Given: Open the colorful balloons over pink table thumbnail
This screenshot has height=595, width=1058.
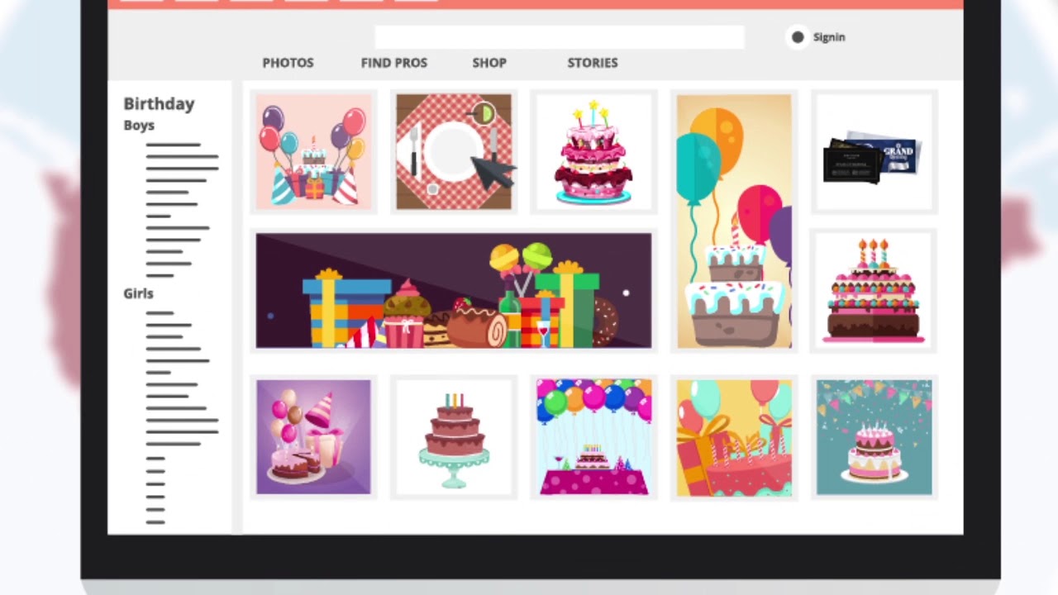Looking at the screenshot, I should (593, 437).
